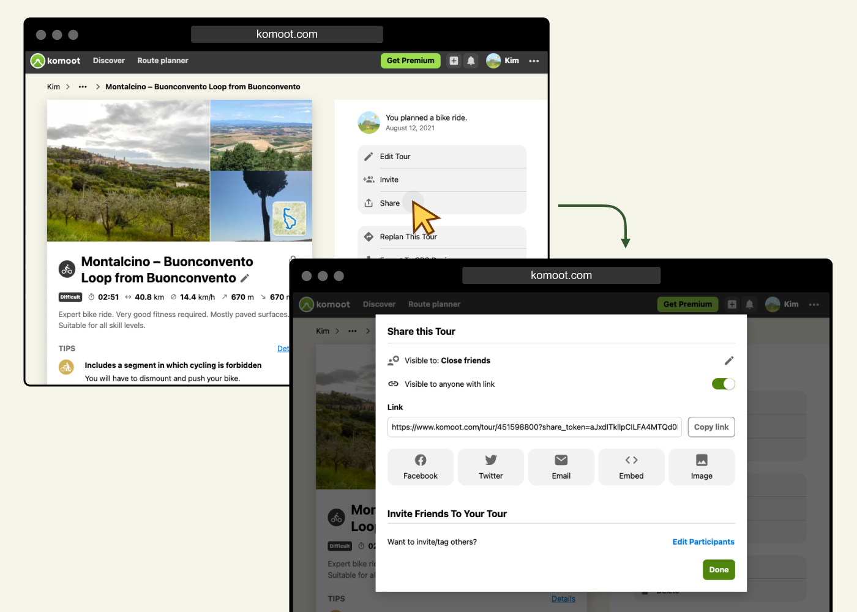Open dimmed three-dot menu in front window navbar
Screen dimensions: 857x612
pyautogui.click(x=814, y=305)
